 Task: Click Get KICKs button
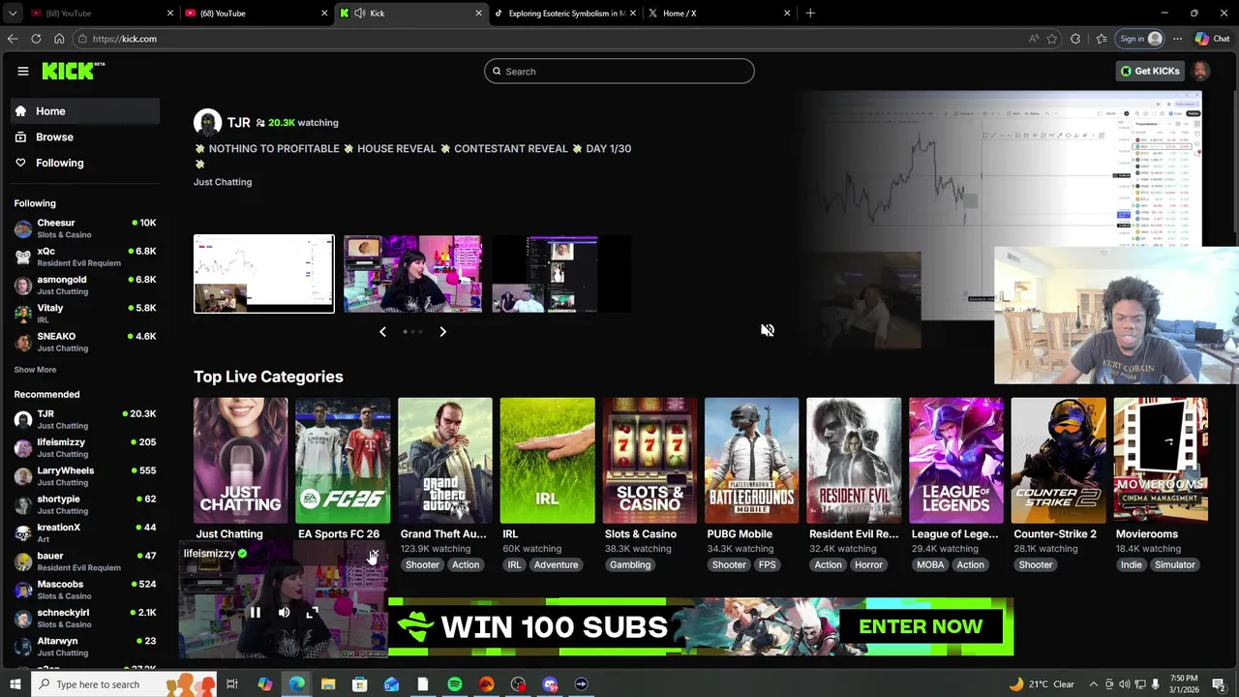tap(1150, 71)
